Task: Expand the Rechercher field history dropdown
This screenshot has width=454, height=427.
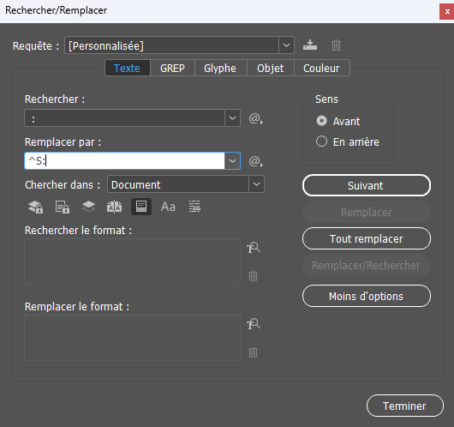Action: pyautogui.click(x=232, y=118)
